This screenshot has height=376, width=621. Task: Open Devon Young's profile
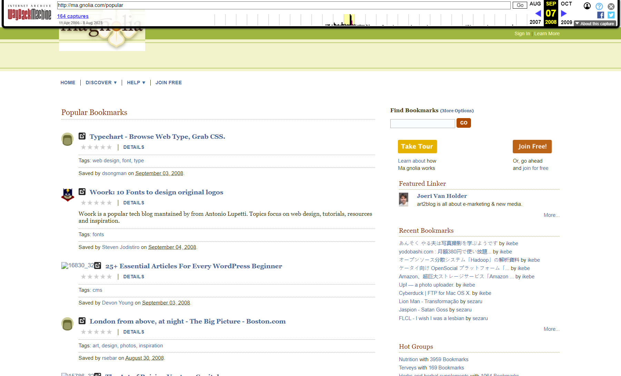pos(118,303)
